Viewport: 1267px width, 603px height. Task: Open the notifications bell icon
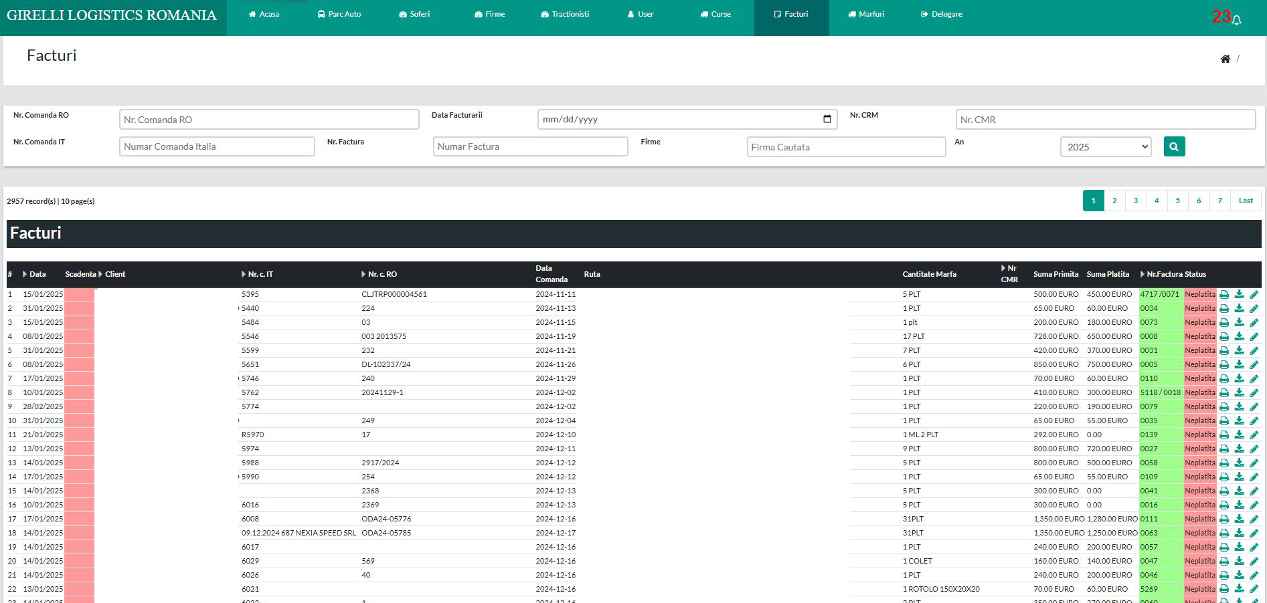(1236, 19)
